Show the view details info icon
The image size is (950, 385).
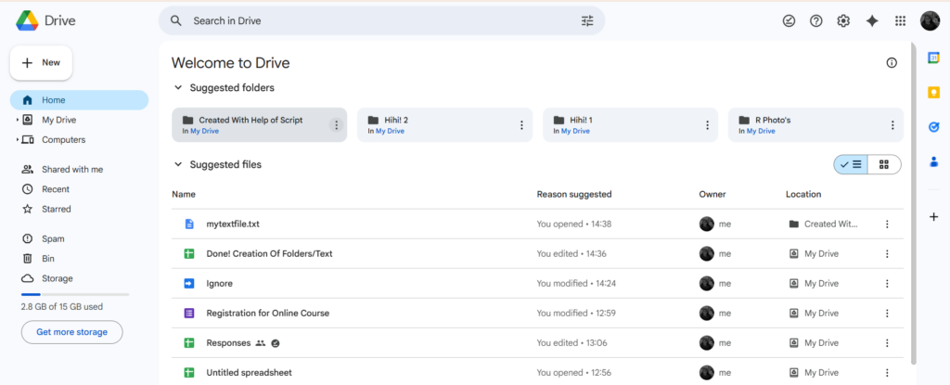pos(892,62)
